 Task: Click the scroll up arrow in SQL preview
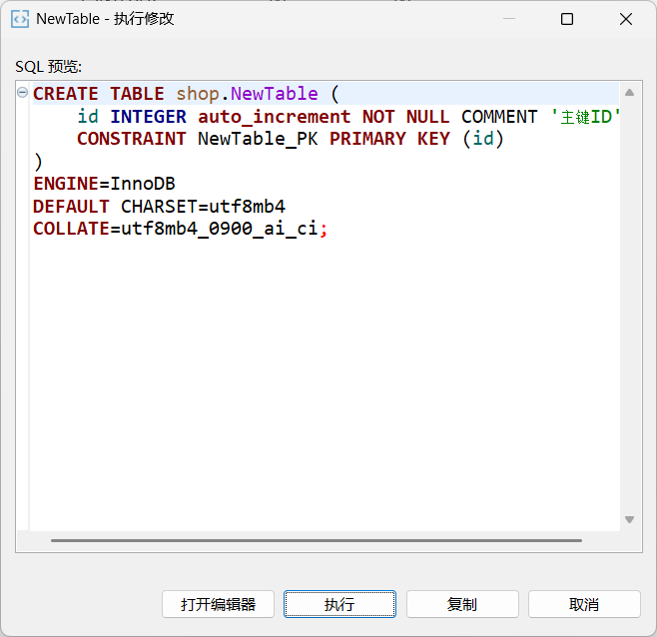point(629,93)
